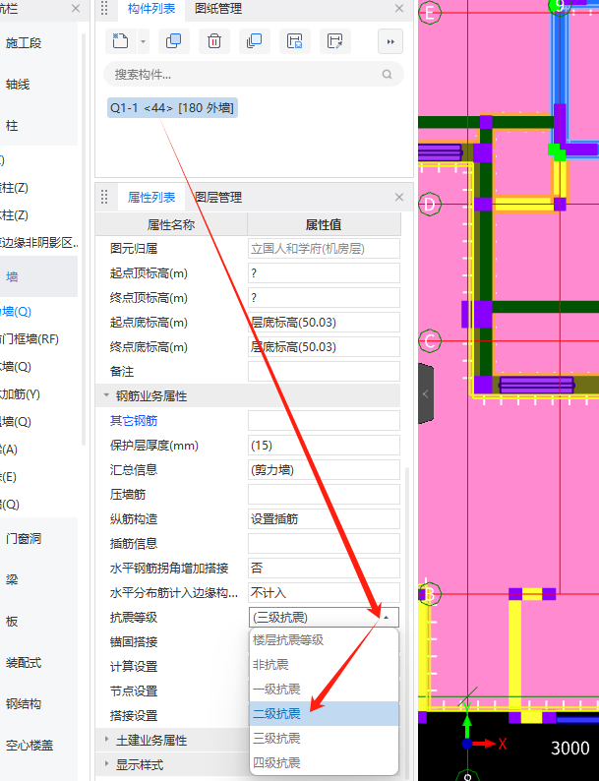Close the component list panel
599x781 pixels.
pyautogui.click(x=398, y=9)
